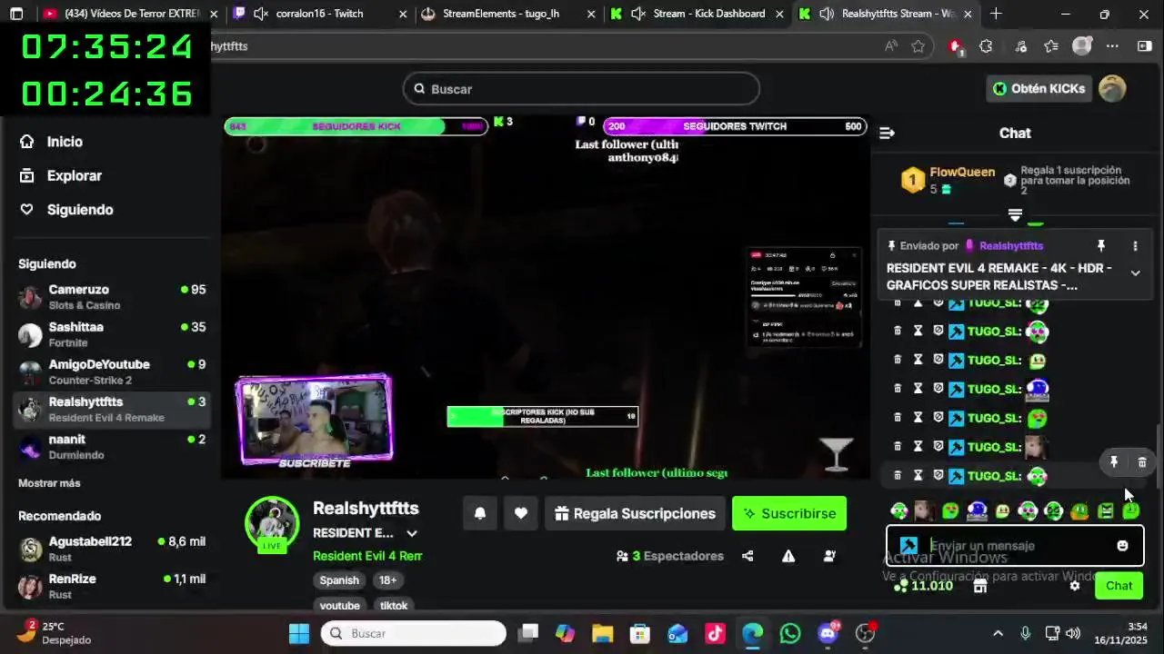
Task: Focus the Buscar search field on Kick
Action: tap(581, 89)
